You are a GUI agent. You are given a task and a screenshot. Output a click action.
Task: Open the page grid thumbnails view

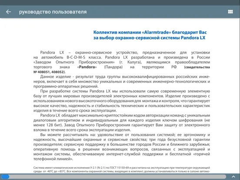coord(230,12)
